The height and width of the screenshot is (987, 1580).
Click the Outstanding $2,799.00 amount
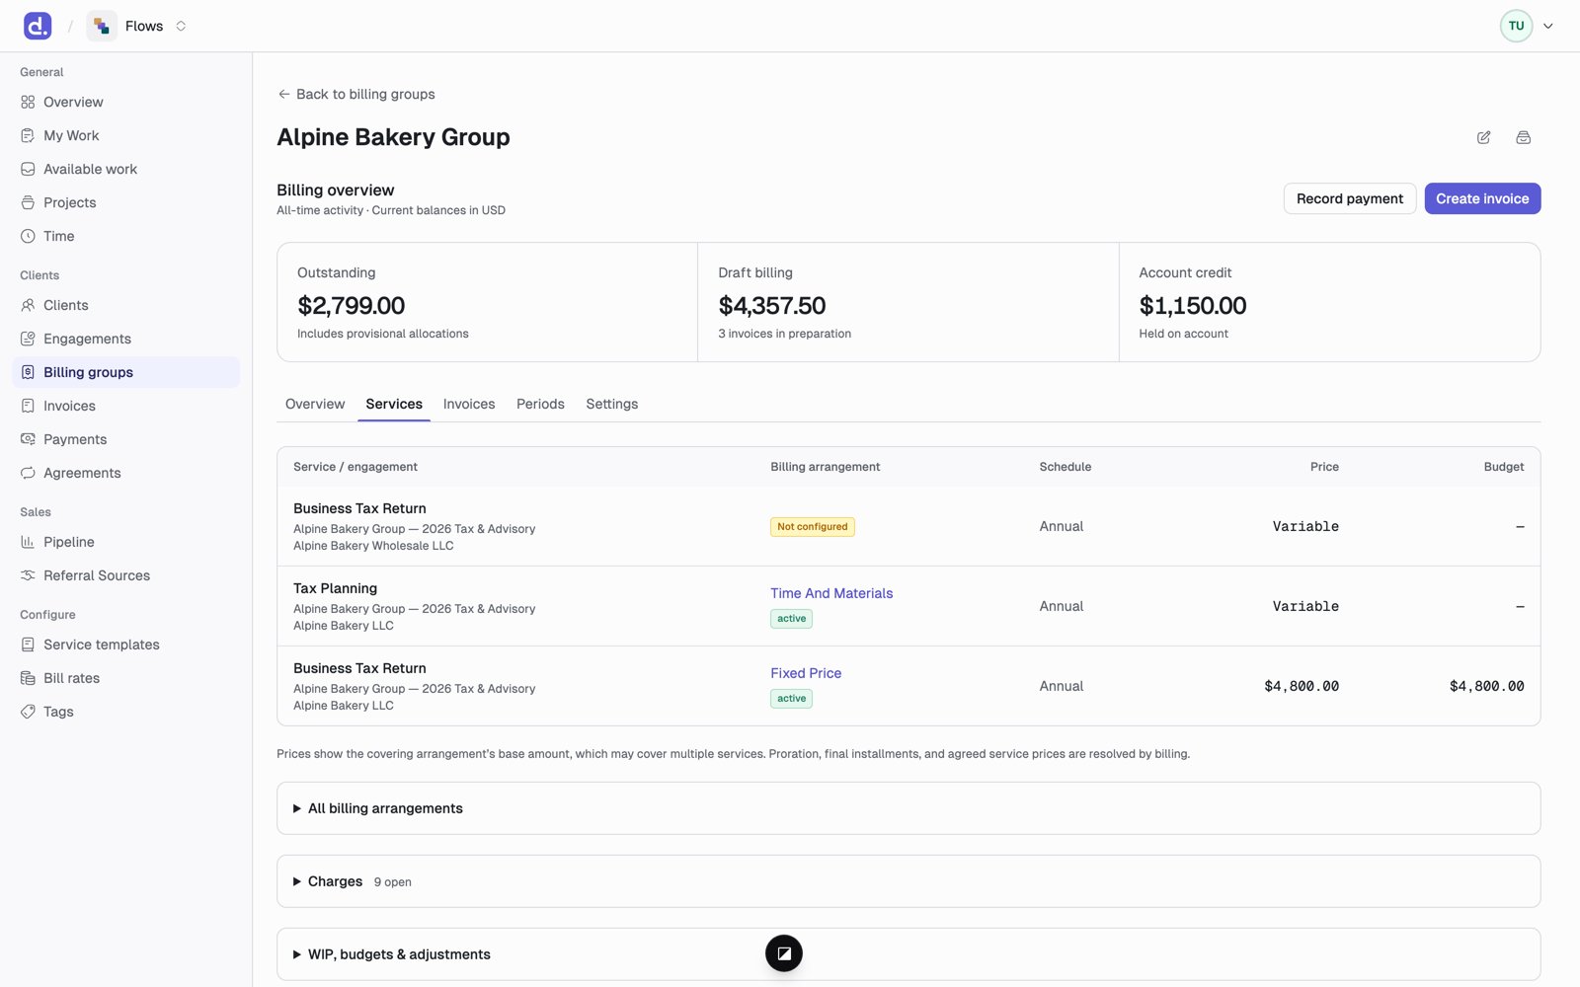pos(352,306)
